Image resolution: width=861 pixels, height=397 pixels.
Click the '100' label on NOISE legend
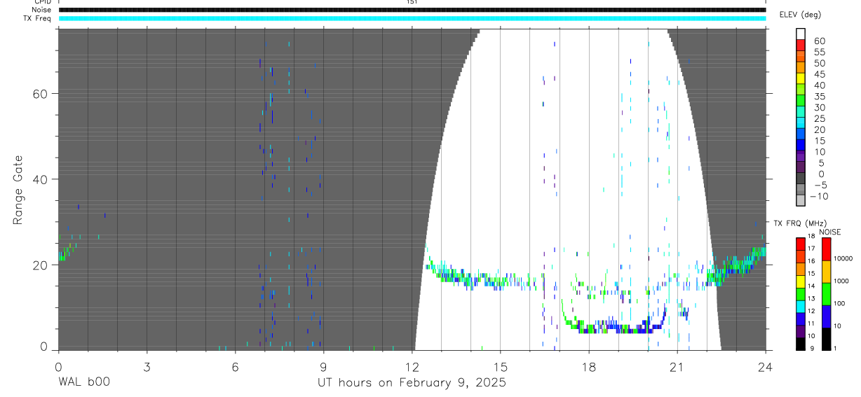(x=840, y=304)
